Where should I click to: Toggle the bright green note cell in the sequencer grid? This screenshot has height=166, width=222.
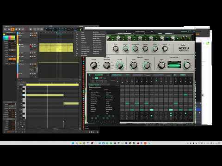tap(151, 110)
